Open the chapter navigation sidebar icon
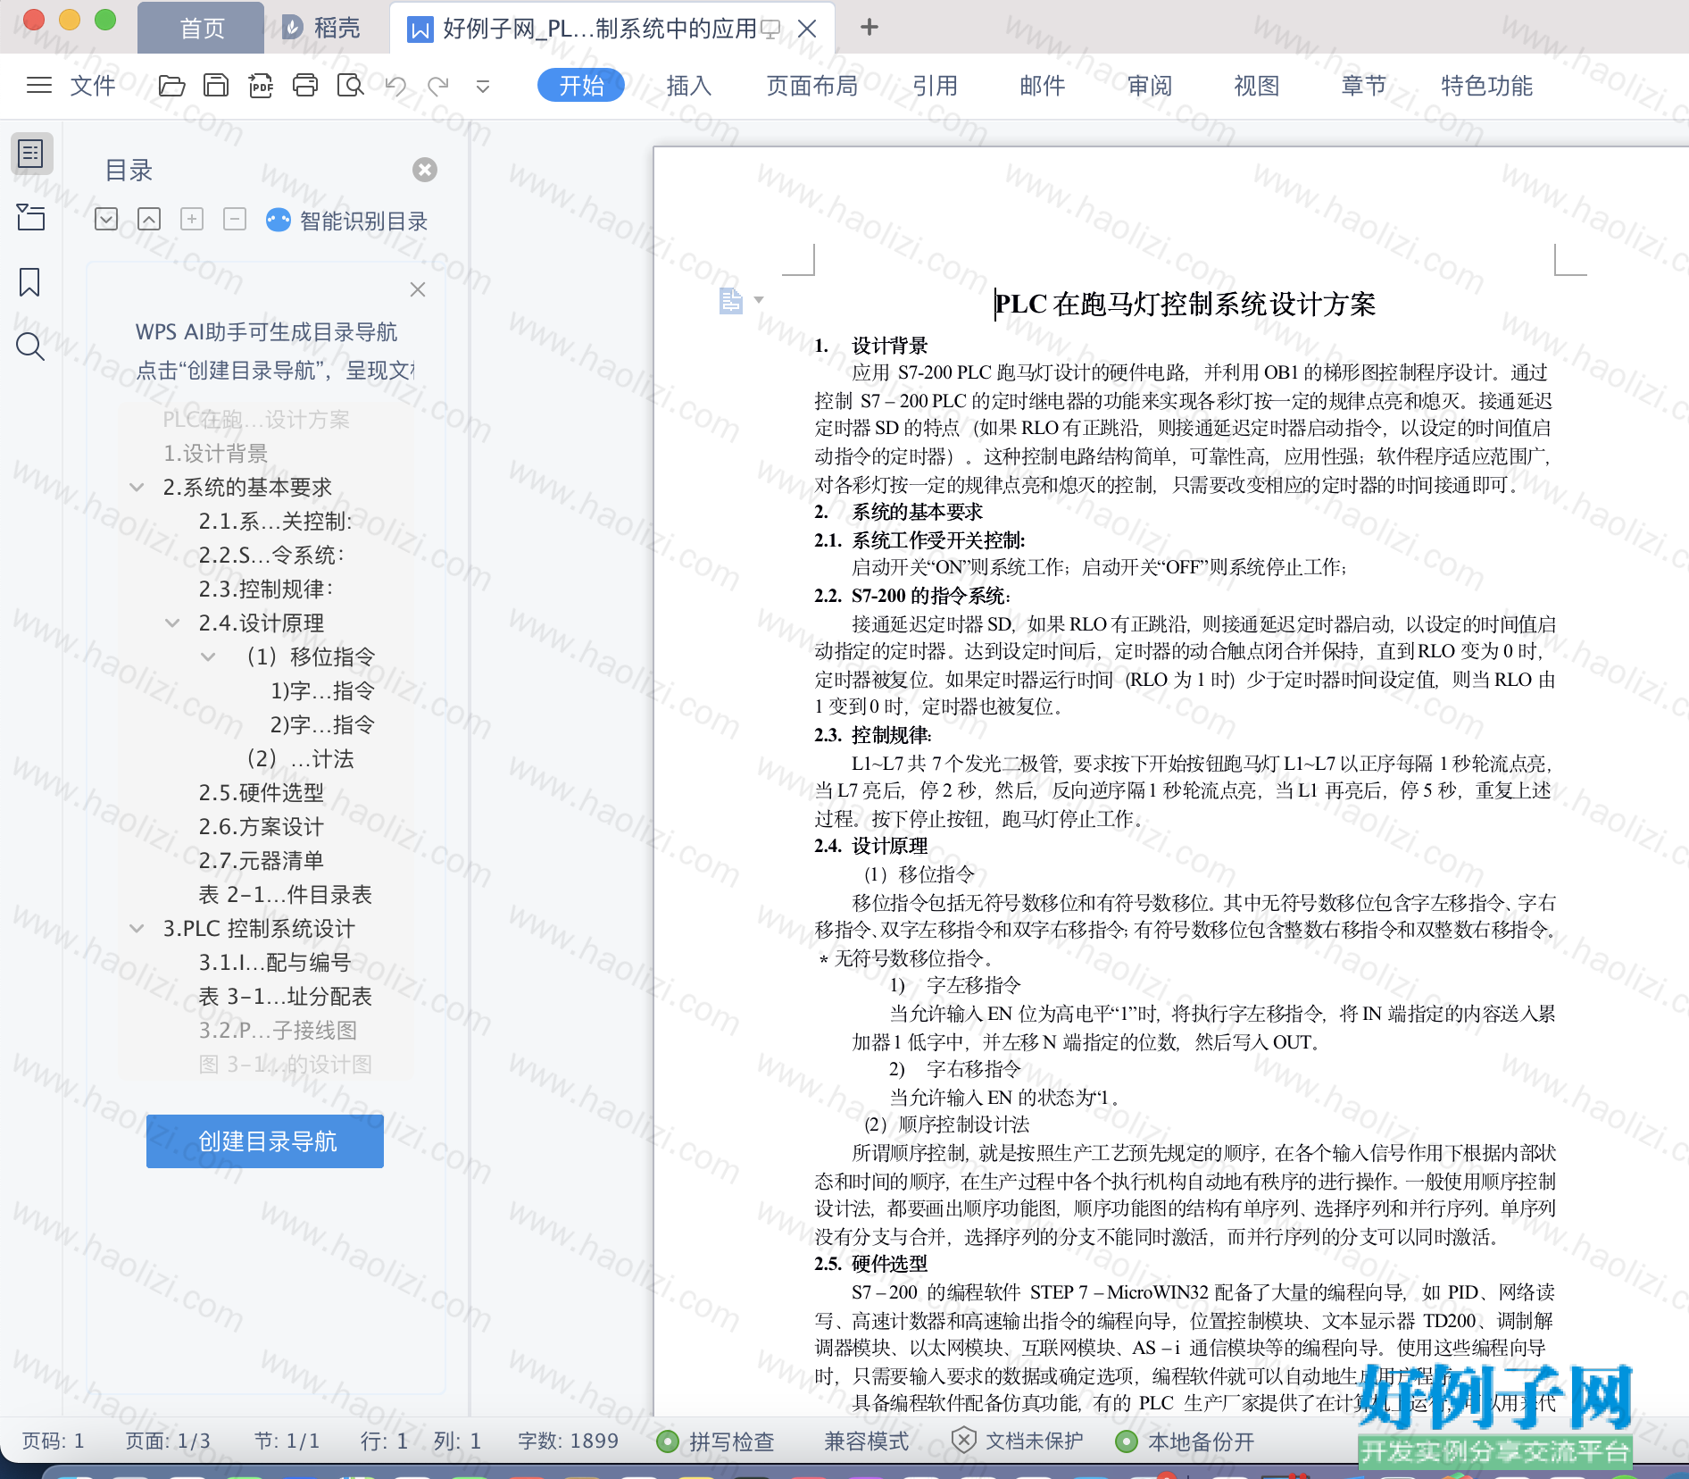1689x1479 pixels. coord(30,217)
